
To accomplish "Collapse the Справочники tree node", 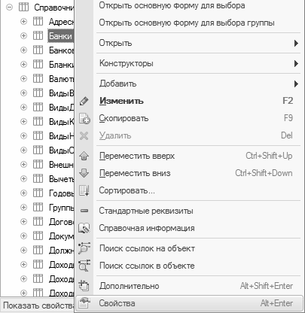I will [9, 8].
